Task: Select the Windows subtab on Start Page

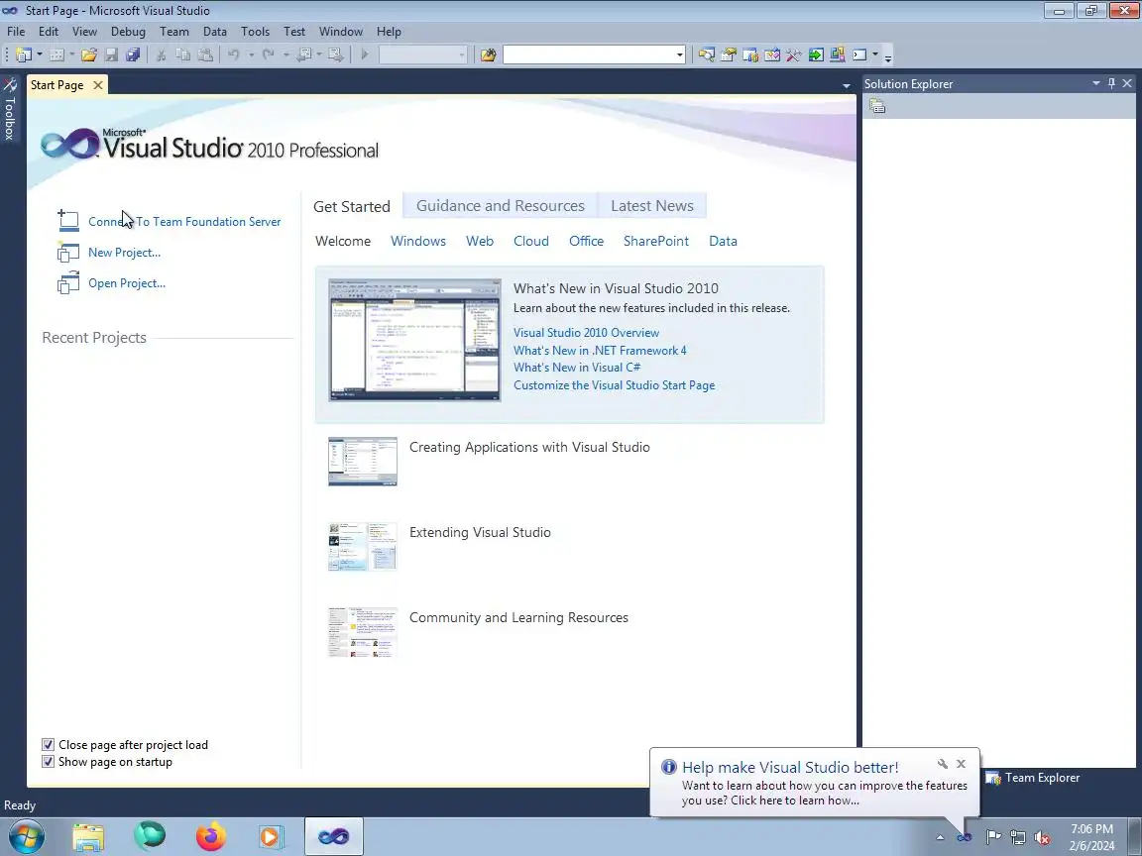Action: (418, 241)
